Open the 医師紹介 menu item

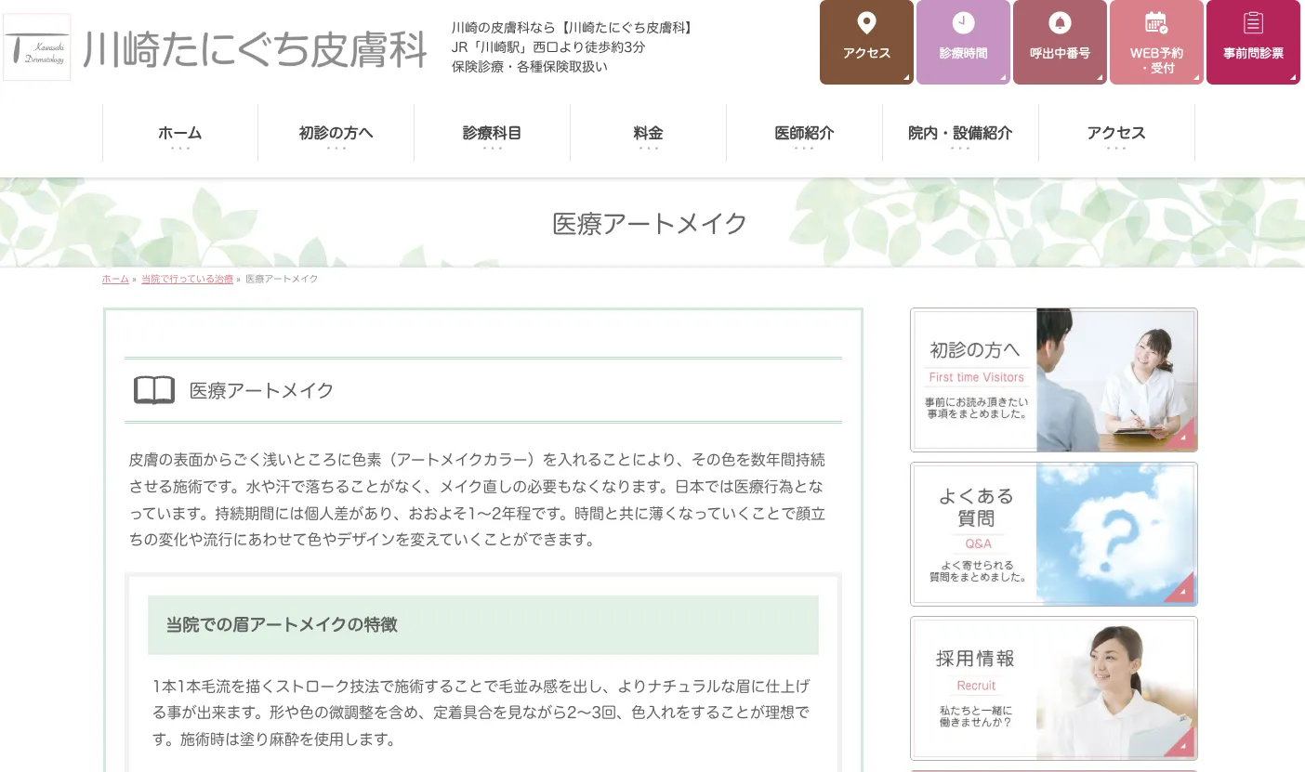point(805,134)
